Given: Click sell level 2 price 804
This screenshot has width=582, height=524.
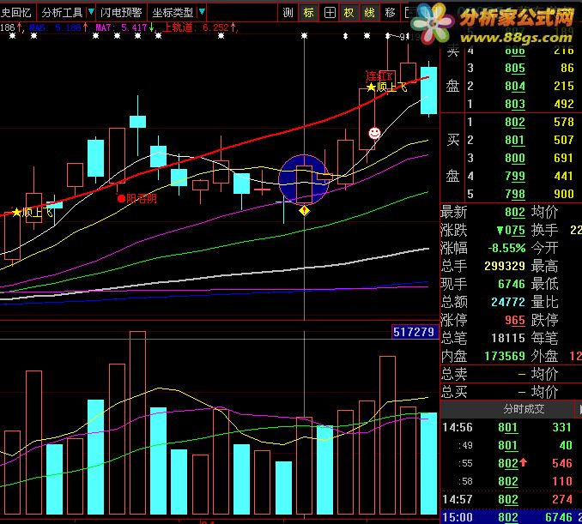Looking at the screenshot, I should click(515, 86).
